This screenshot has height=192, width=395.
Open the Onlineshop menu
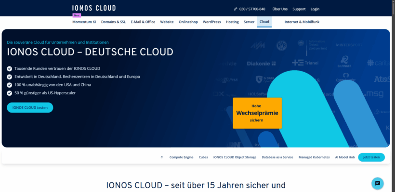click(188, 22)
